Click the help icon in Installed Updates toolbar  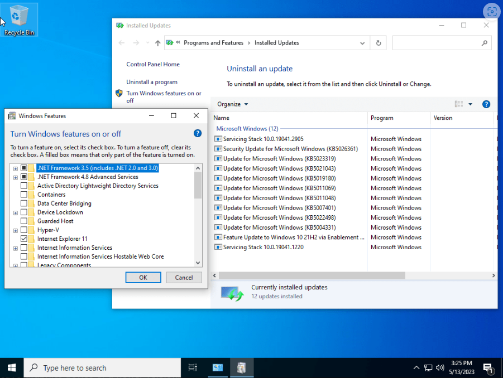[486, 104]
